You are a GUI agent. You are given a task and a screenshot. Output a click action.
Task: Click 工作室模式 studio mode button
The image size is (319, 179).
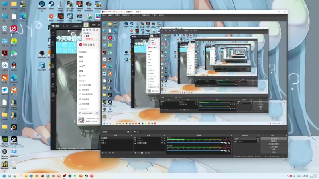(274, 146)
